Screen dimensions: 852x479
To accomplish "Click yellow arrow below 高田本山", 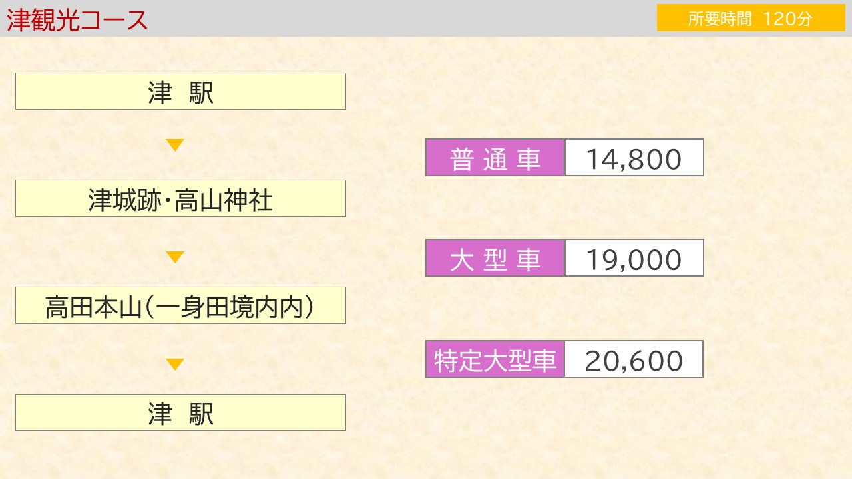I will tap(175, 365).
